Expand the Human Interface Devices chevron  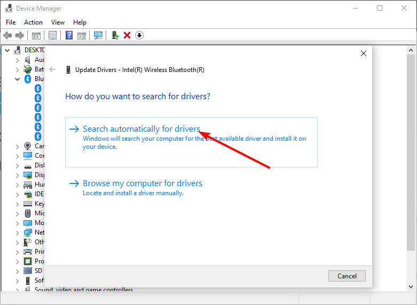pyautogui.click(x=18, y=184)
